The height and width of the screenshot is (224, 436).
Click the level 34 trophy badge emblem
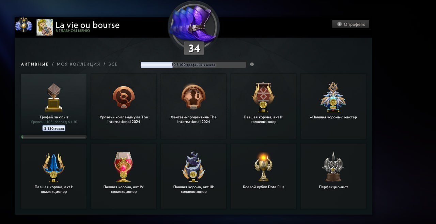click(194, 32)
